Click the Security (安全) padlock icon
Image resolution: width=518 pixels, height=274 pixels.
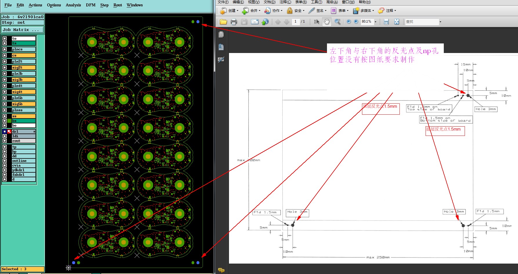click(x=290, y=11)
